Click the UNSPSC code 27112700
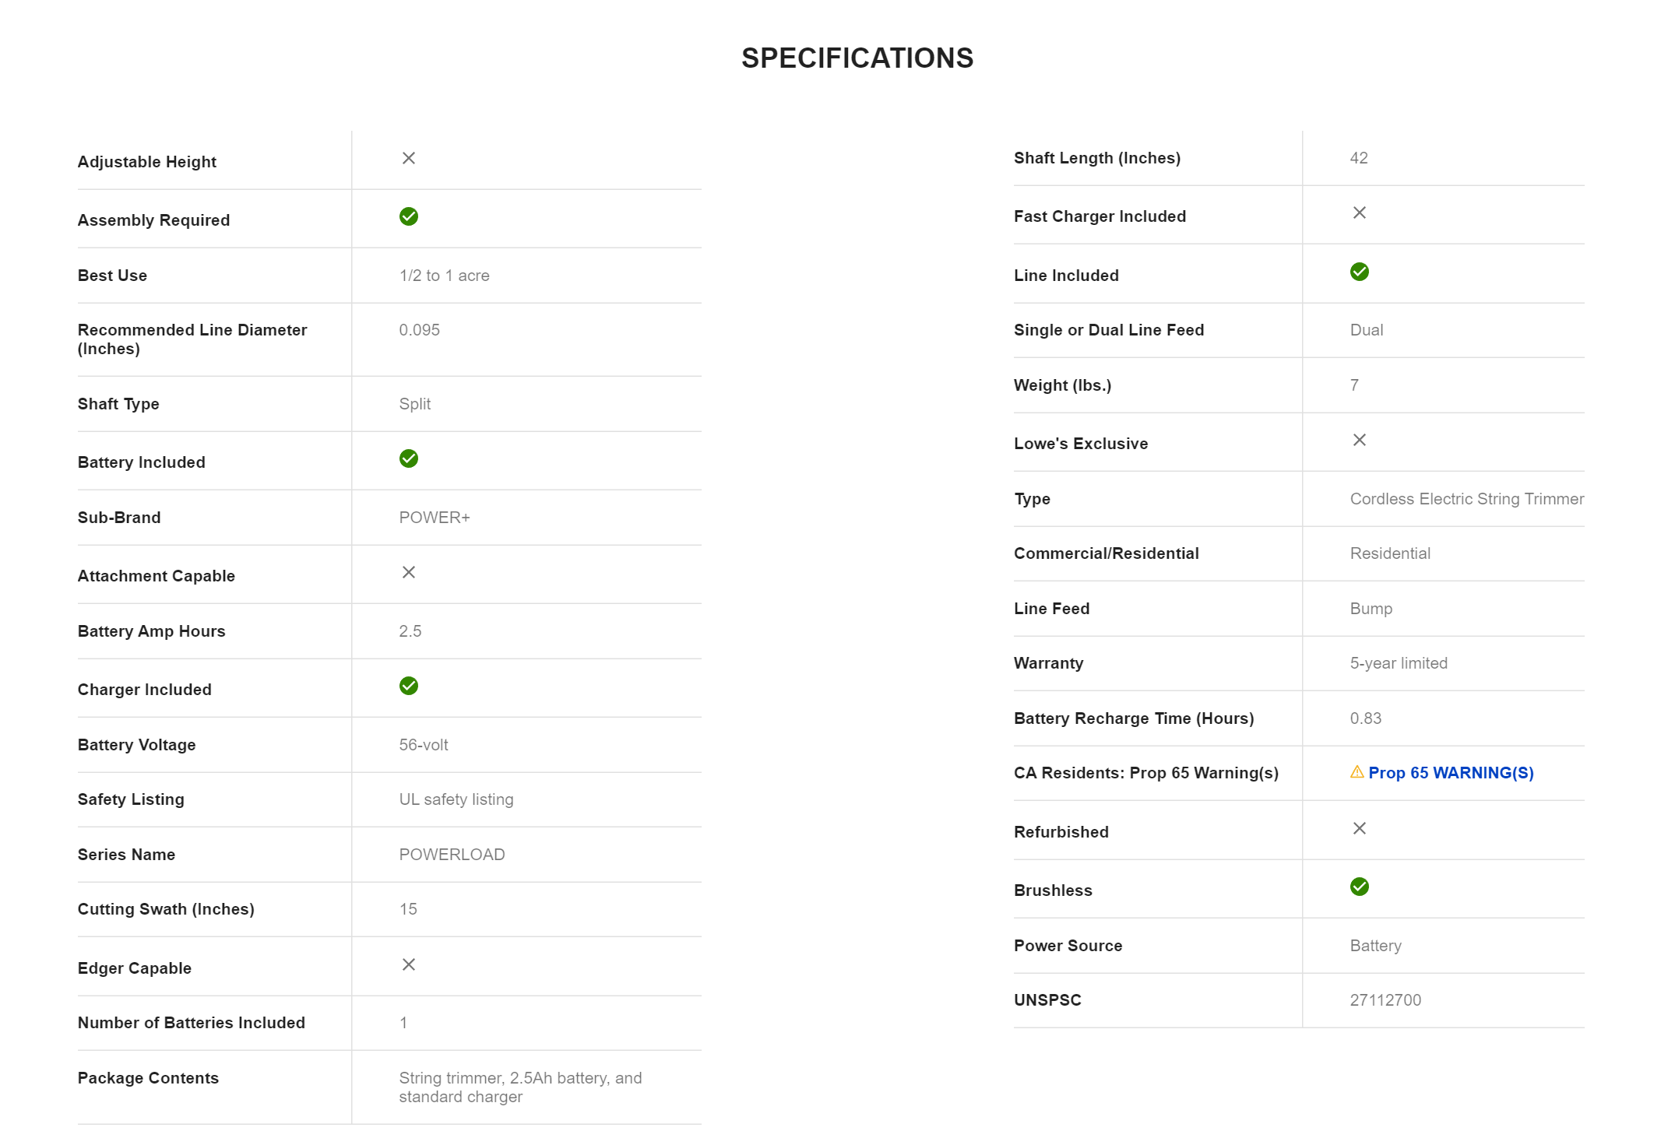Image resolution: width=1661 pixels, height=1138 pixels. point(1385,1000)
